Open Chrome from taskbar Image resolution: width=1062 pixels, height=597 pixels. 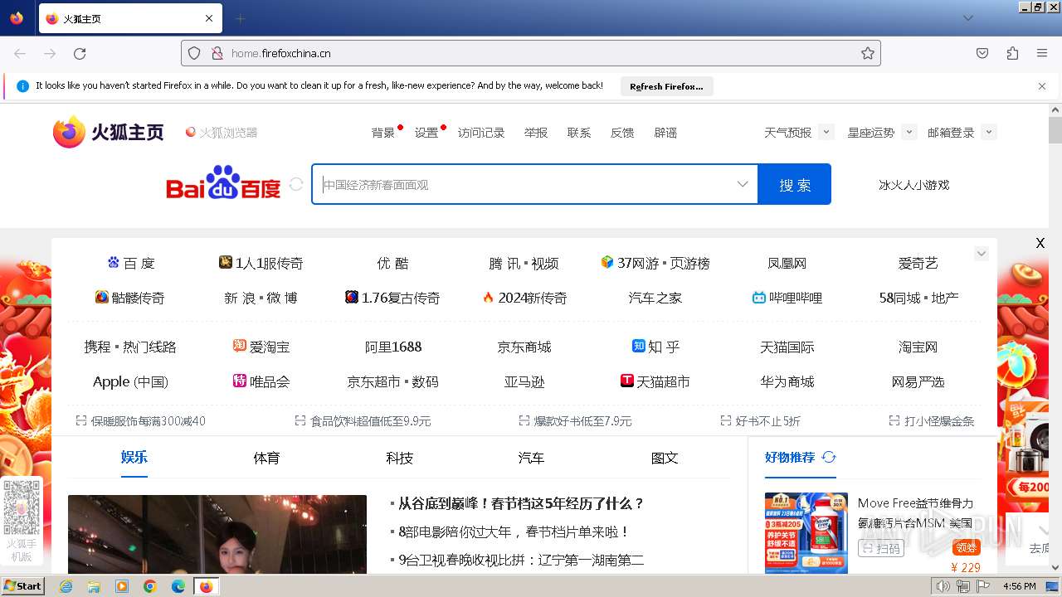150,586
